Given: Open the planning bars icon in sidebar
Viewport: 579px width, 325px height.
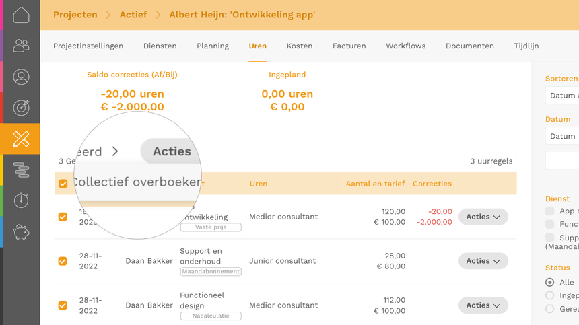Looking at the screenshot, I should [21, 170].
